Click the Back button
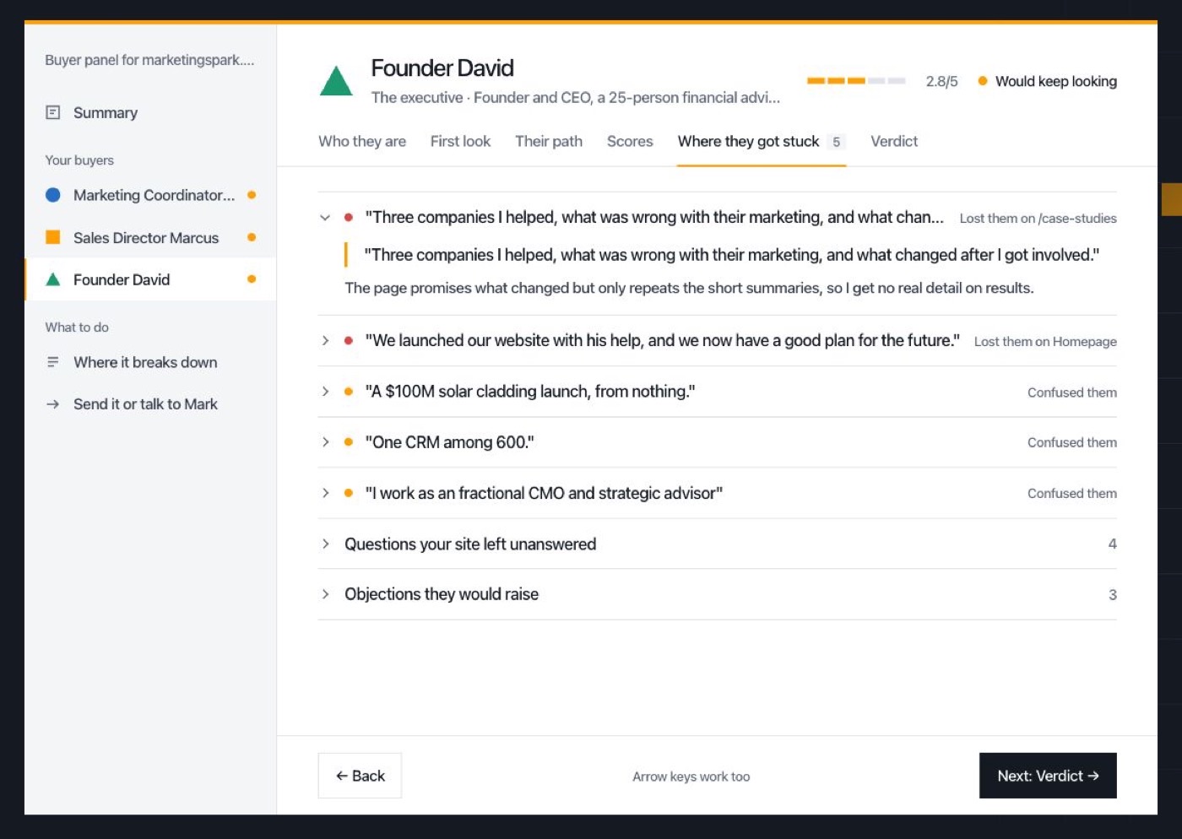1182x839 pixels. tap(360, 776)
